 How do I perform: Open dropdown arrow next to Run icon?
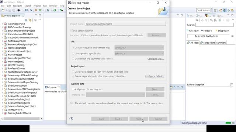click(x=58, y=10)
